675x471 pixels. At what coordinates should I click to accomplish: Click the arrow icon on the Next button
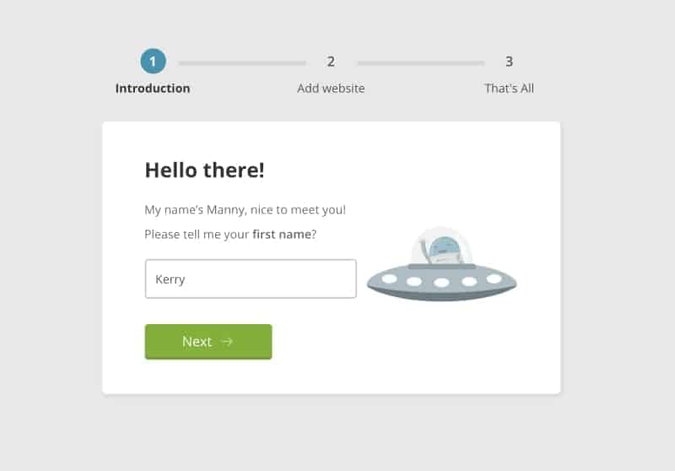tap(227, 342)
